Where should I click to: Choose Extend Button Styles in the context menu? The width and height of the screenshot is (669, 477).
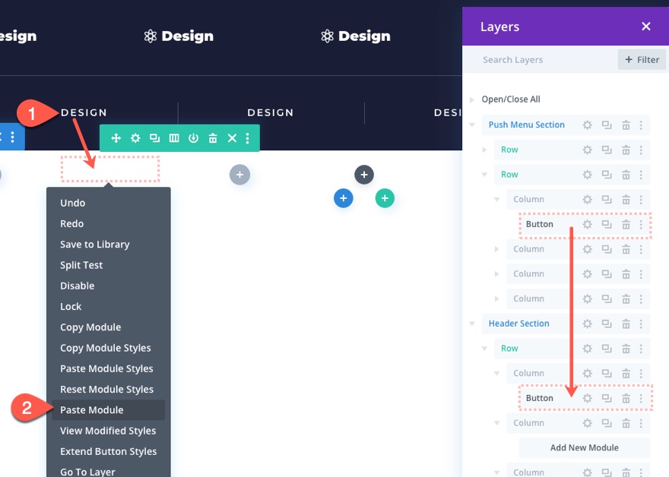coord(109,451)
